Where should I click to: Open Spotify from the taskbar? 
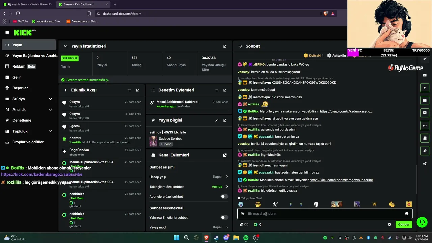pos(246,238)
